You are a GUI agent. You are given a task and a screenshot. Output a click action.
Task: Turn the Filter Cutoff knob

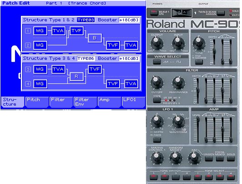156,82
